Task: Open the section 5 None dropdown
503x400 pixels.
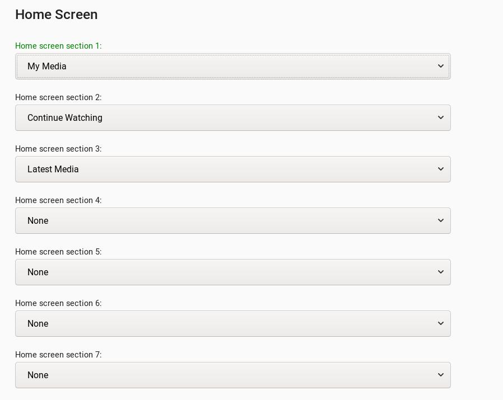Action: point(233,272)
